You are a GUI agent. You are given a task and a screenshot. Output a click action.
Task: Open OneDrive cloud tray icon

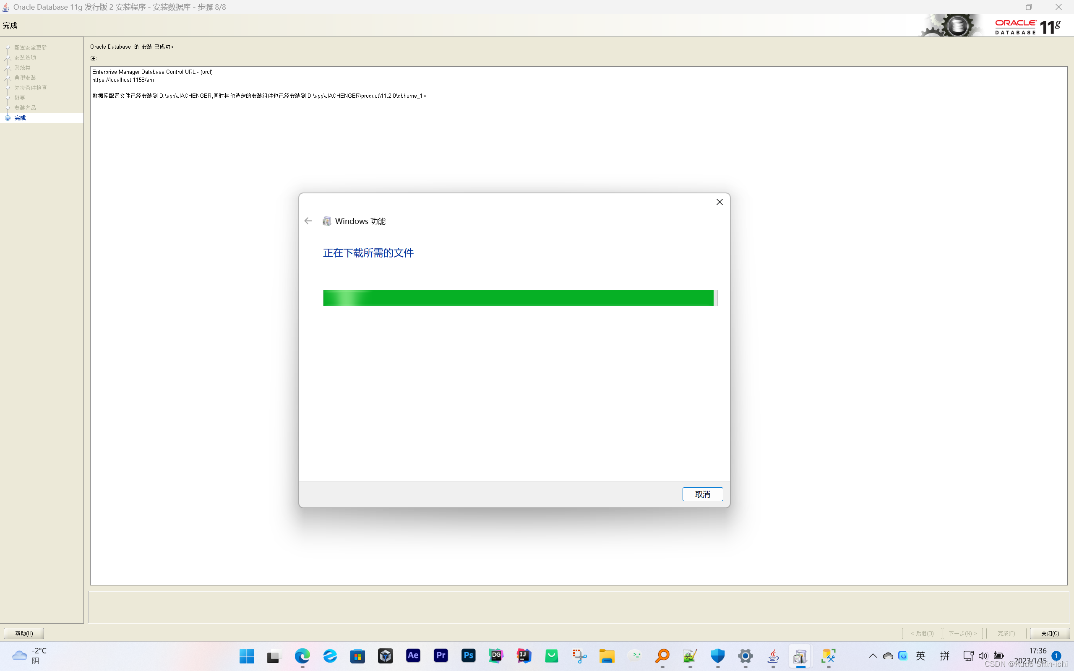tap(888, 655)
